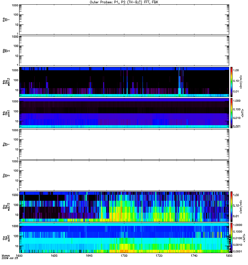Click the "1.000" value on thb scm1 color bar
The height and width of the screenshot is (265, 248).
(236, 101)
